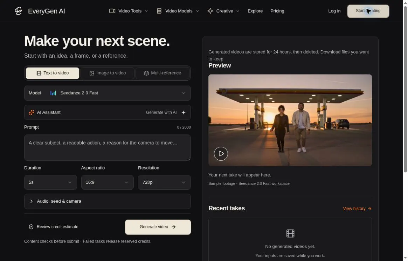This screenshot has width=408, height=261.
Task: Click the Generate video button
Action: pos(158,227)
